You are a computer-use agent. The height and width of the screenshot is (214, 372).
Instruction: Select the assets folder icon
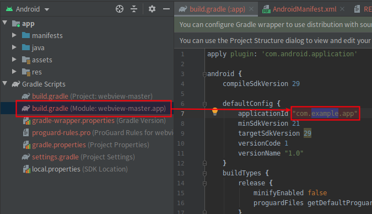point(26,60)
